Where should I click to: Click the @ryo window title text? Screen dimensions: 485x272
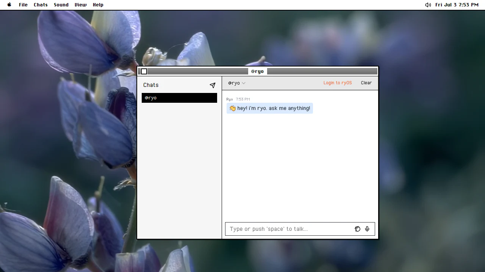tap(257, 71)
